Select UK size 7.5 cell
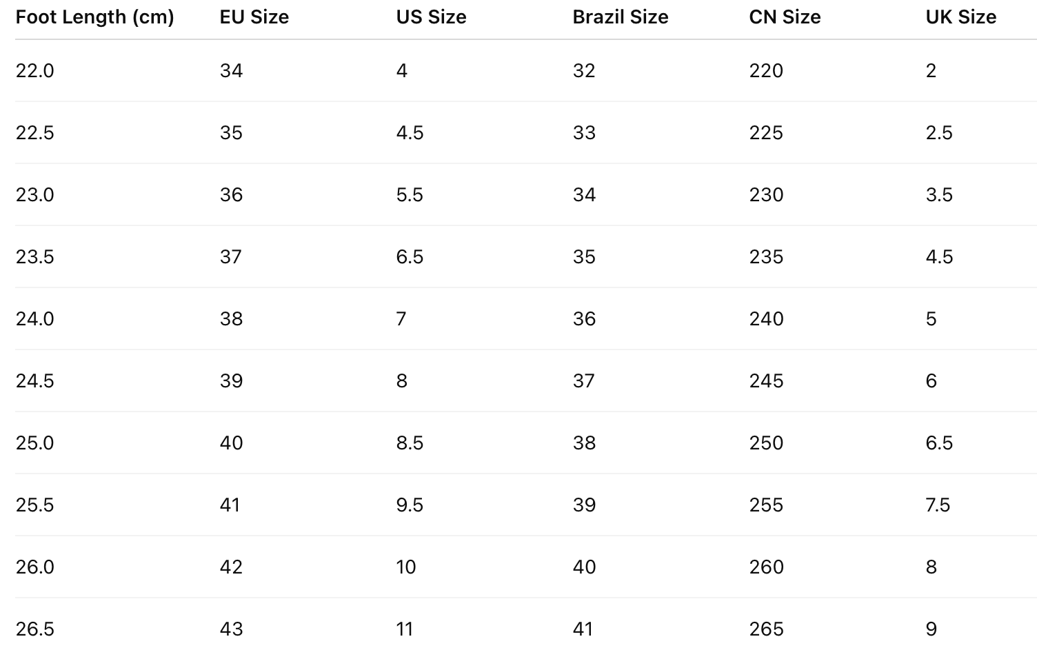The height and width of the screenshot is (659, 1037). (x=938, y=505)
